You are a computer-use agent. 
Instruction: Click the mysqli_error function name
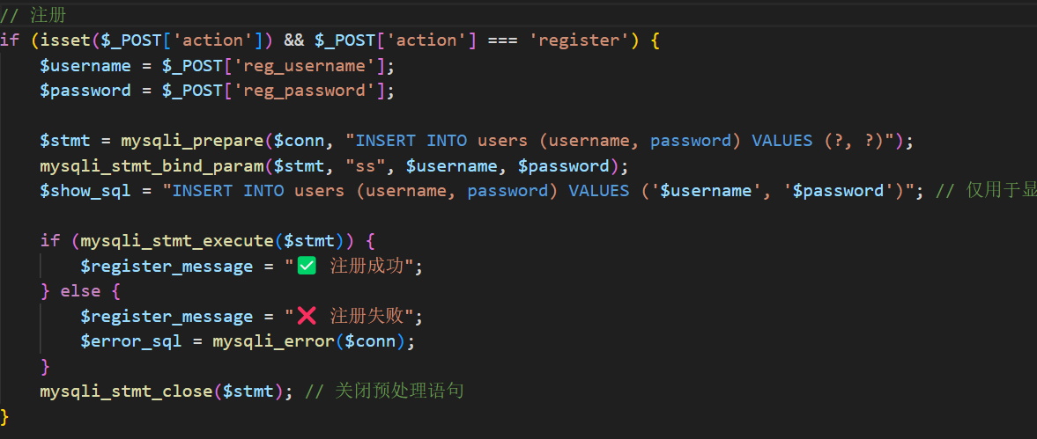(274, 341)
